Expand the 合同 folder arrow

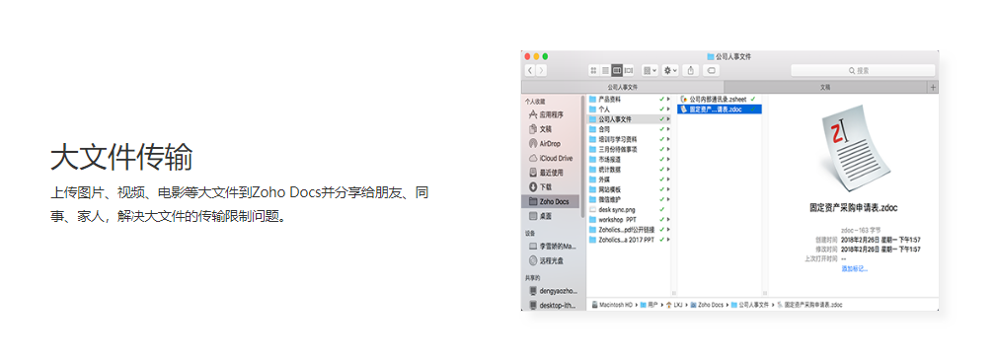point(668,129)
